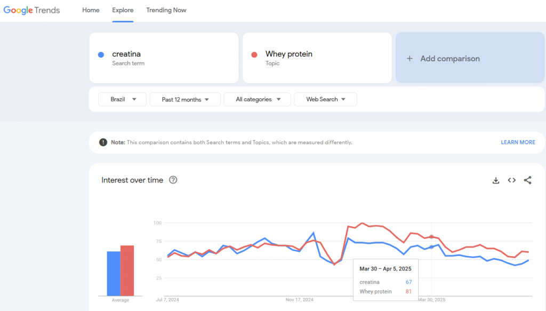Click the Mar 30, 2025 axis label
This screenshot has width=546, height=311.
coord(432,299)
